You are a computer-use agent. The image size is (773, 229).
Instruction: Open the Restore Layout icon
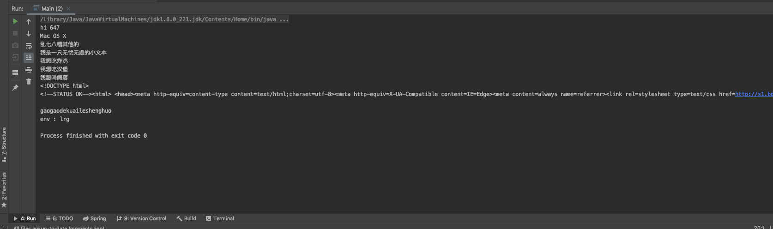(x=15, y=72)
